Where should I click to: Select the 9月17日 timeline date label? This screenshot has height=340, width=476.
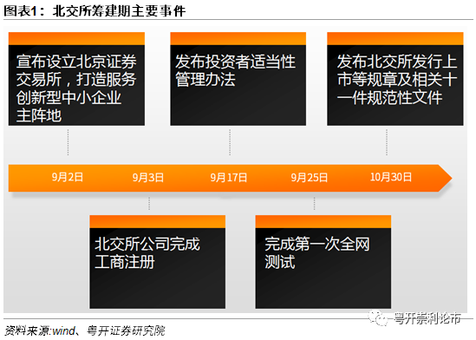click(x=229, y=177)
